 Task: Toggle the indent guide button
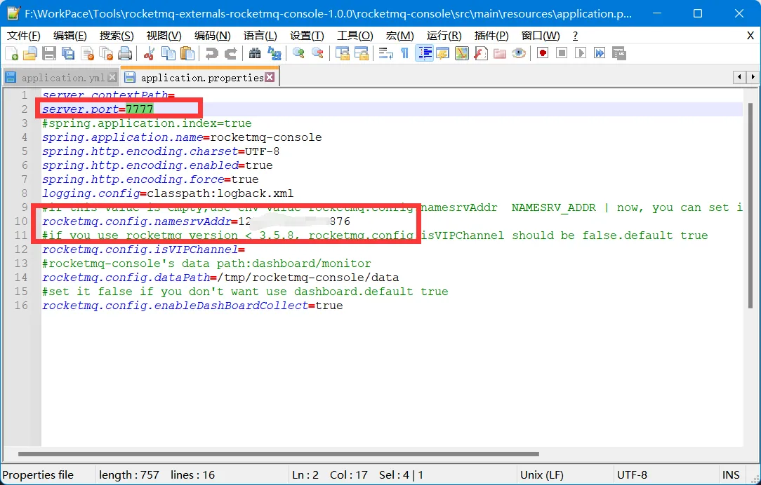click(x=424, y=53)
